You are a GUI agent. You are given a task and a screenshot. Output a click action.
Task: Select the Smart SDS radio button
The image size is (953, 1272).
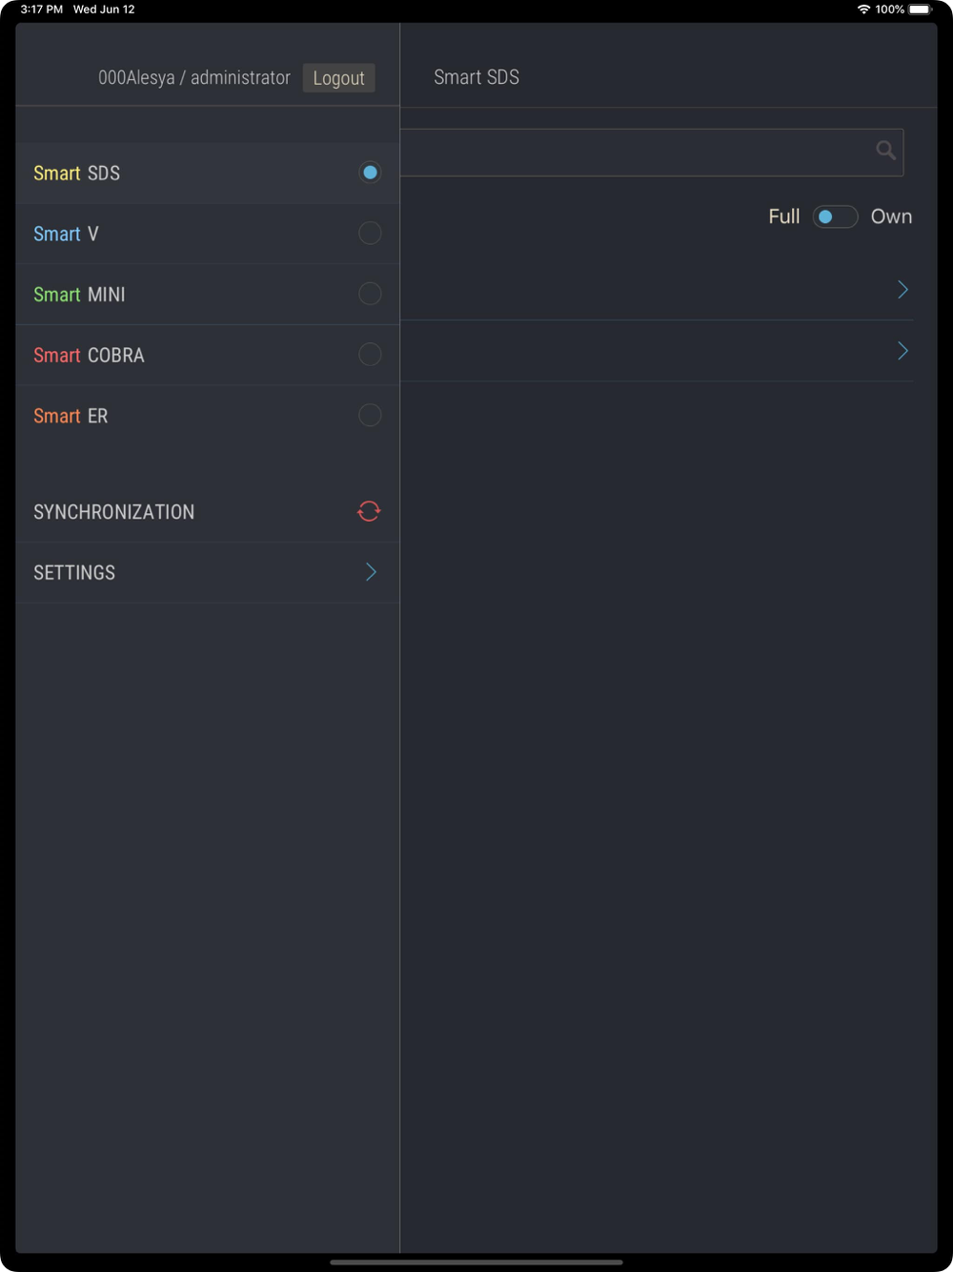click(370, 173)
